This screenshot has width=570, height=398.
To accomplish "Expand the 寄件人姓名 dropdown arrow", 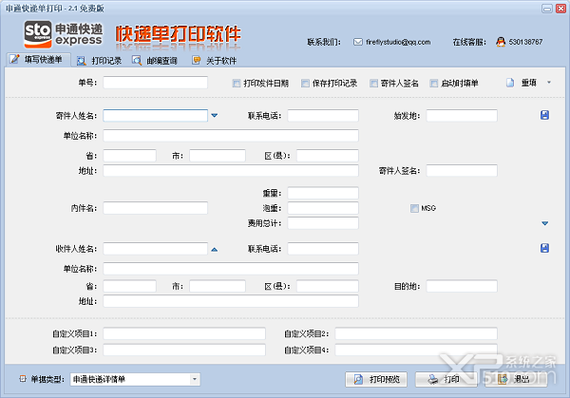I will [215, 116].
